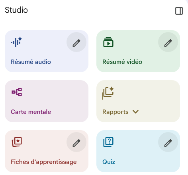Collapse the Studio side panel
Screen dimensions: 188x175
(179, 11)
